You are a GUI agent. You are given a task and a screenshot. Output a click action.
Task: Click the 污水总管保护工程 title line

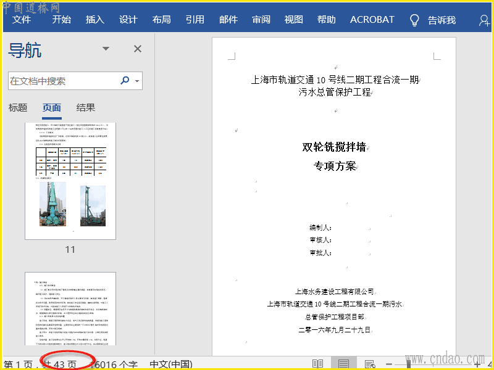pyautogui.click(x=335, y=92)
